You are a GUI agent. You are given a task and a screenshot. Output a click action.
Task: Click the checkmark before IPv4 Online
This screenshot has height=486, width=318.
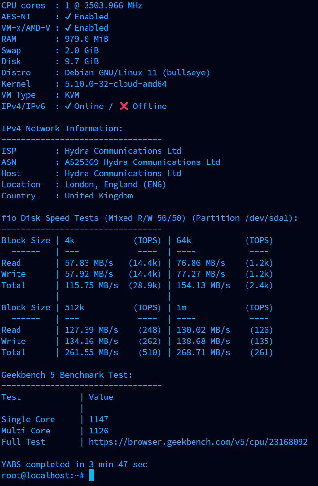68,106
